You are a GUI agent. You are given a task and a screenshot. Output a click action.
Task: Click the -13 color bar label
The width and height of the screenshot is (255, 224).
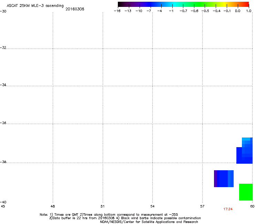click(128, 11)
